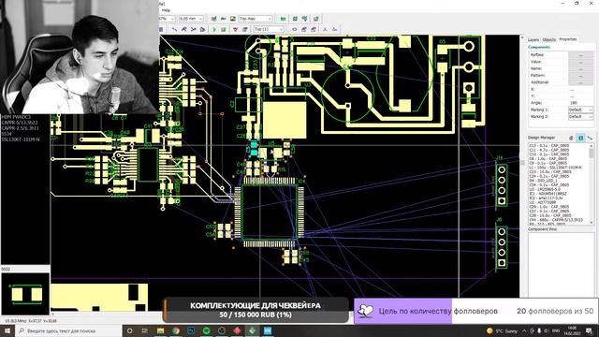Screen dimensions: 599x337
Task: Select D4 - DIO_LED_1 in Design Manager
Action: tap(543, 181)
